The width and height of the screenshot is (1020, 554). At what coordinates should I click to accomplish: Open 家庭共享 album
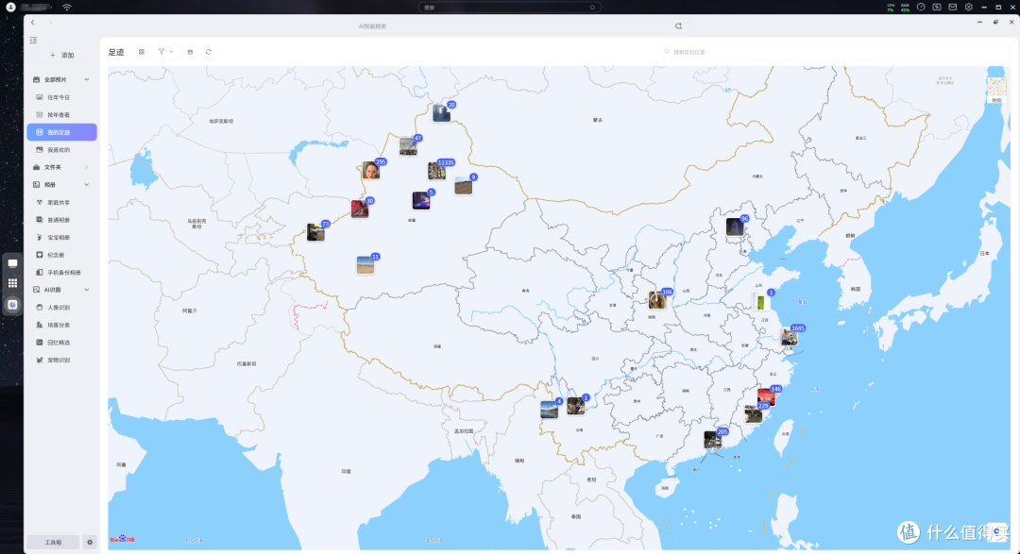tap(61, 202)
